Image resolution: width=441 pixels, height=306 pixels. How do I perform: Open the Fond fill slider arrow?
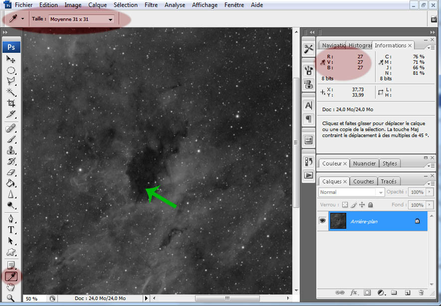(x=430, y=205)
